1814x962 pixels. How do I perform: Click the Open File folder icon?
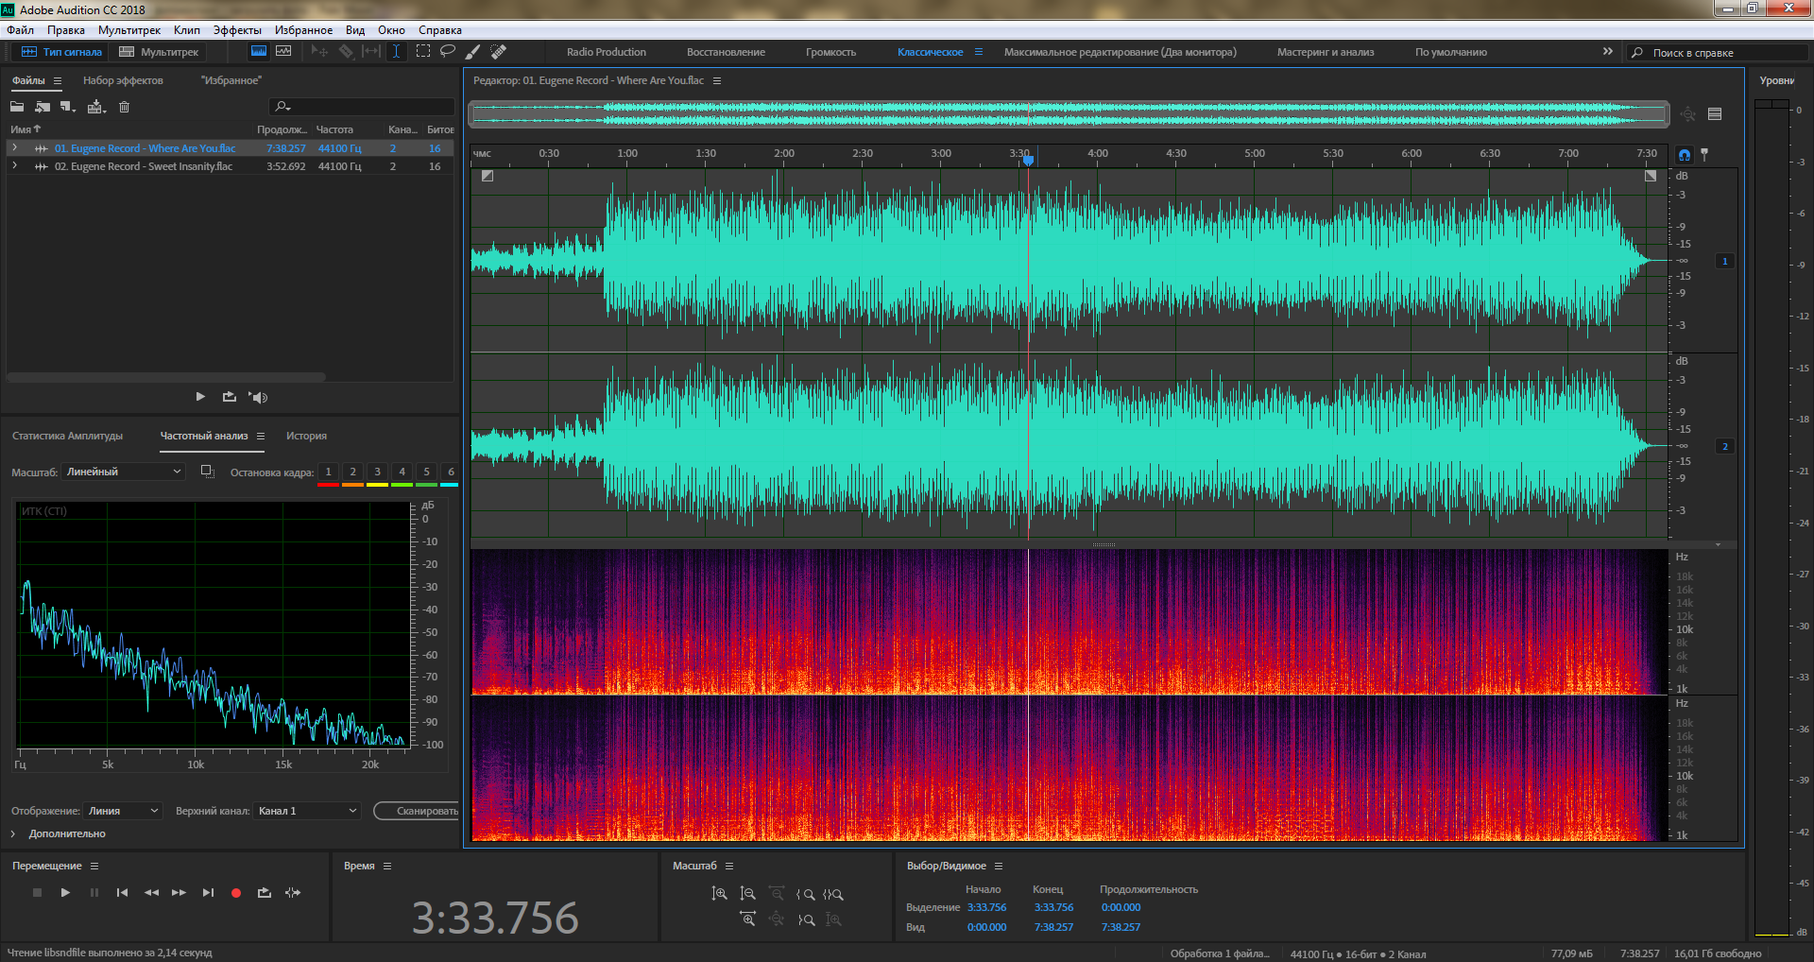[x=17, y=107]
